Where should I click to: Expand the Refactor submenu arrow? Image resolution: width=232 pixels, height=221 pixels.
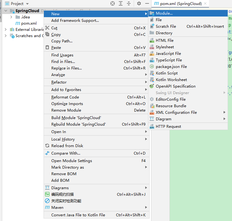[146, 82]
